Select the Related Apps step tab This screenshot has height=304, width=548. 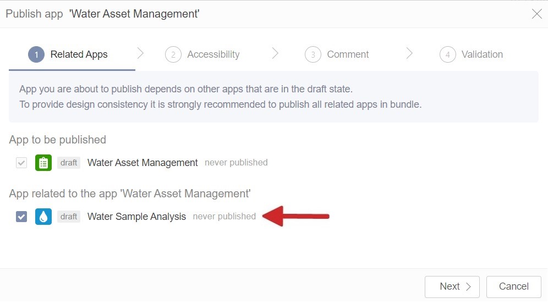(79, 54)
